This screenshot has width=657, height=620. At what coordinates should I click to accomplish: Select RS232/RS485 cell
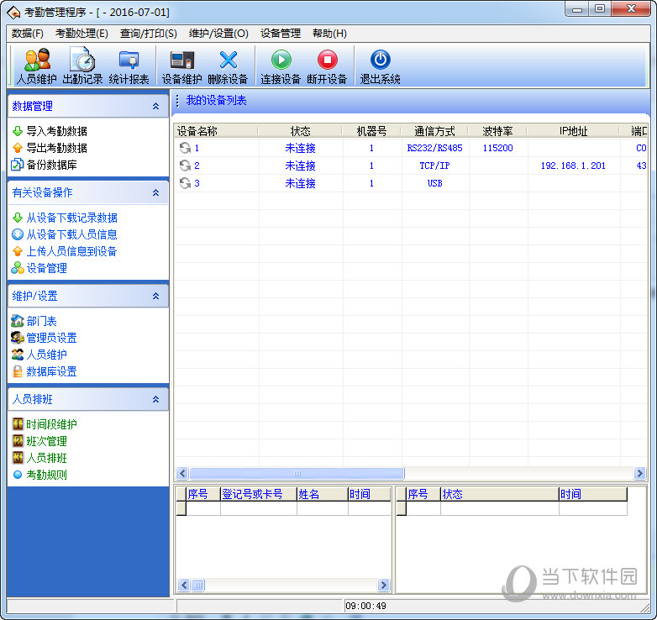[x=434, y=148]
